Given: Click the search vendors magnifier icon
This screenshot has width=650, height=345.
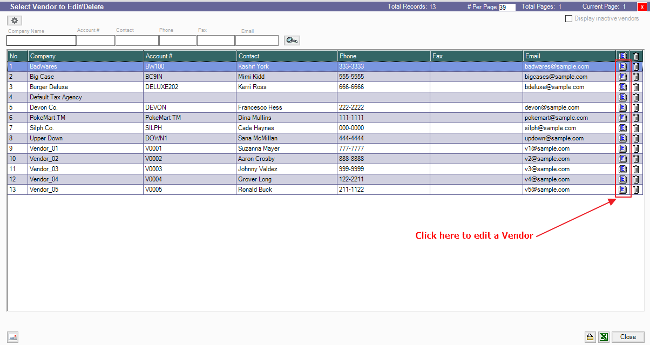Looking at the screenshot, I should (292, 40).
